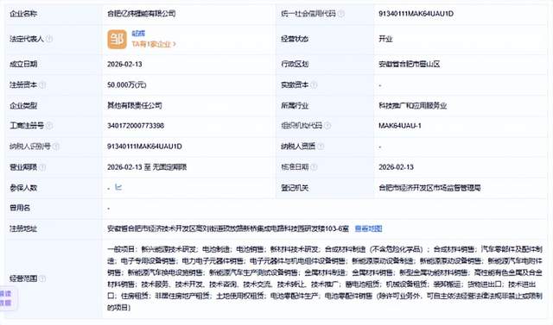
Task: Open the legal representative's blue name link
Action: pyautogui.click(x=138, y=34)
